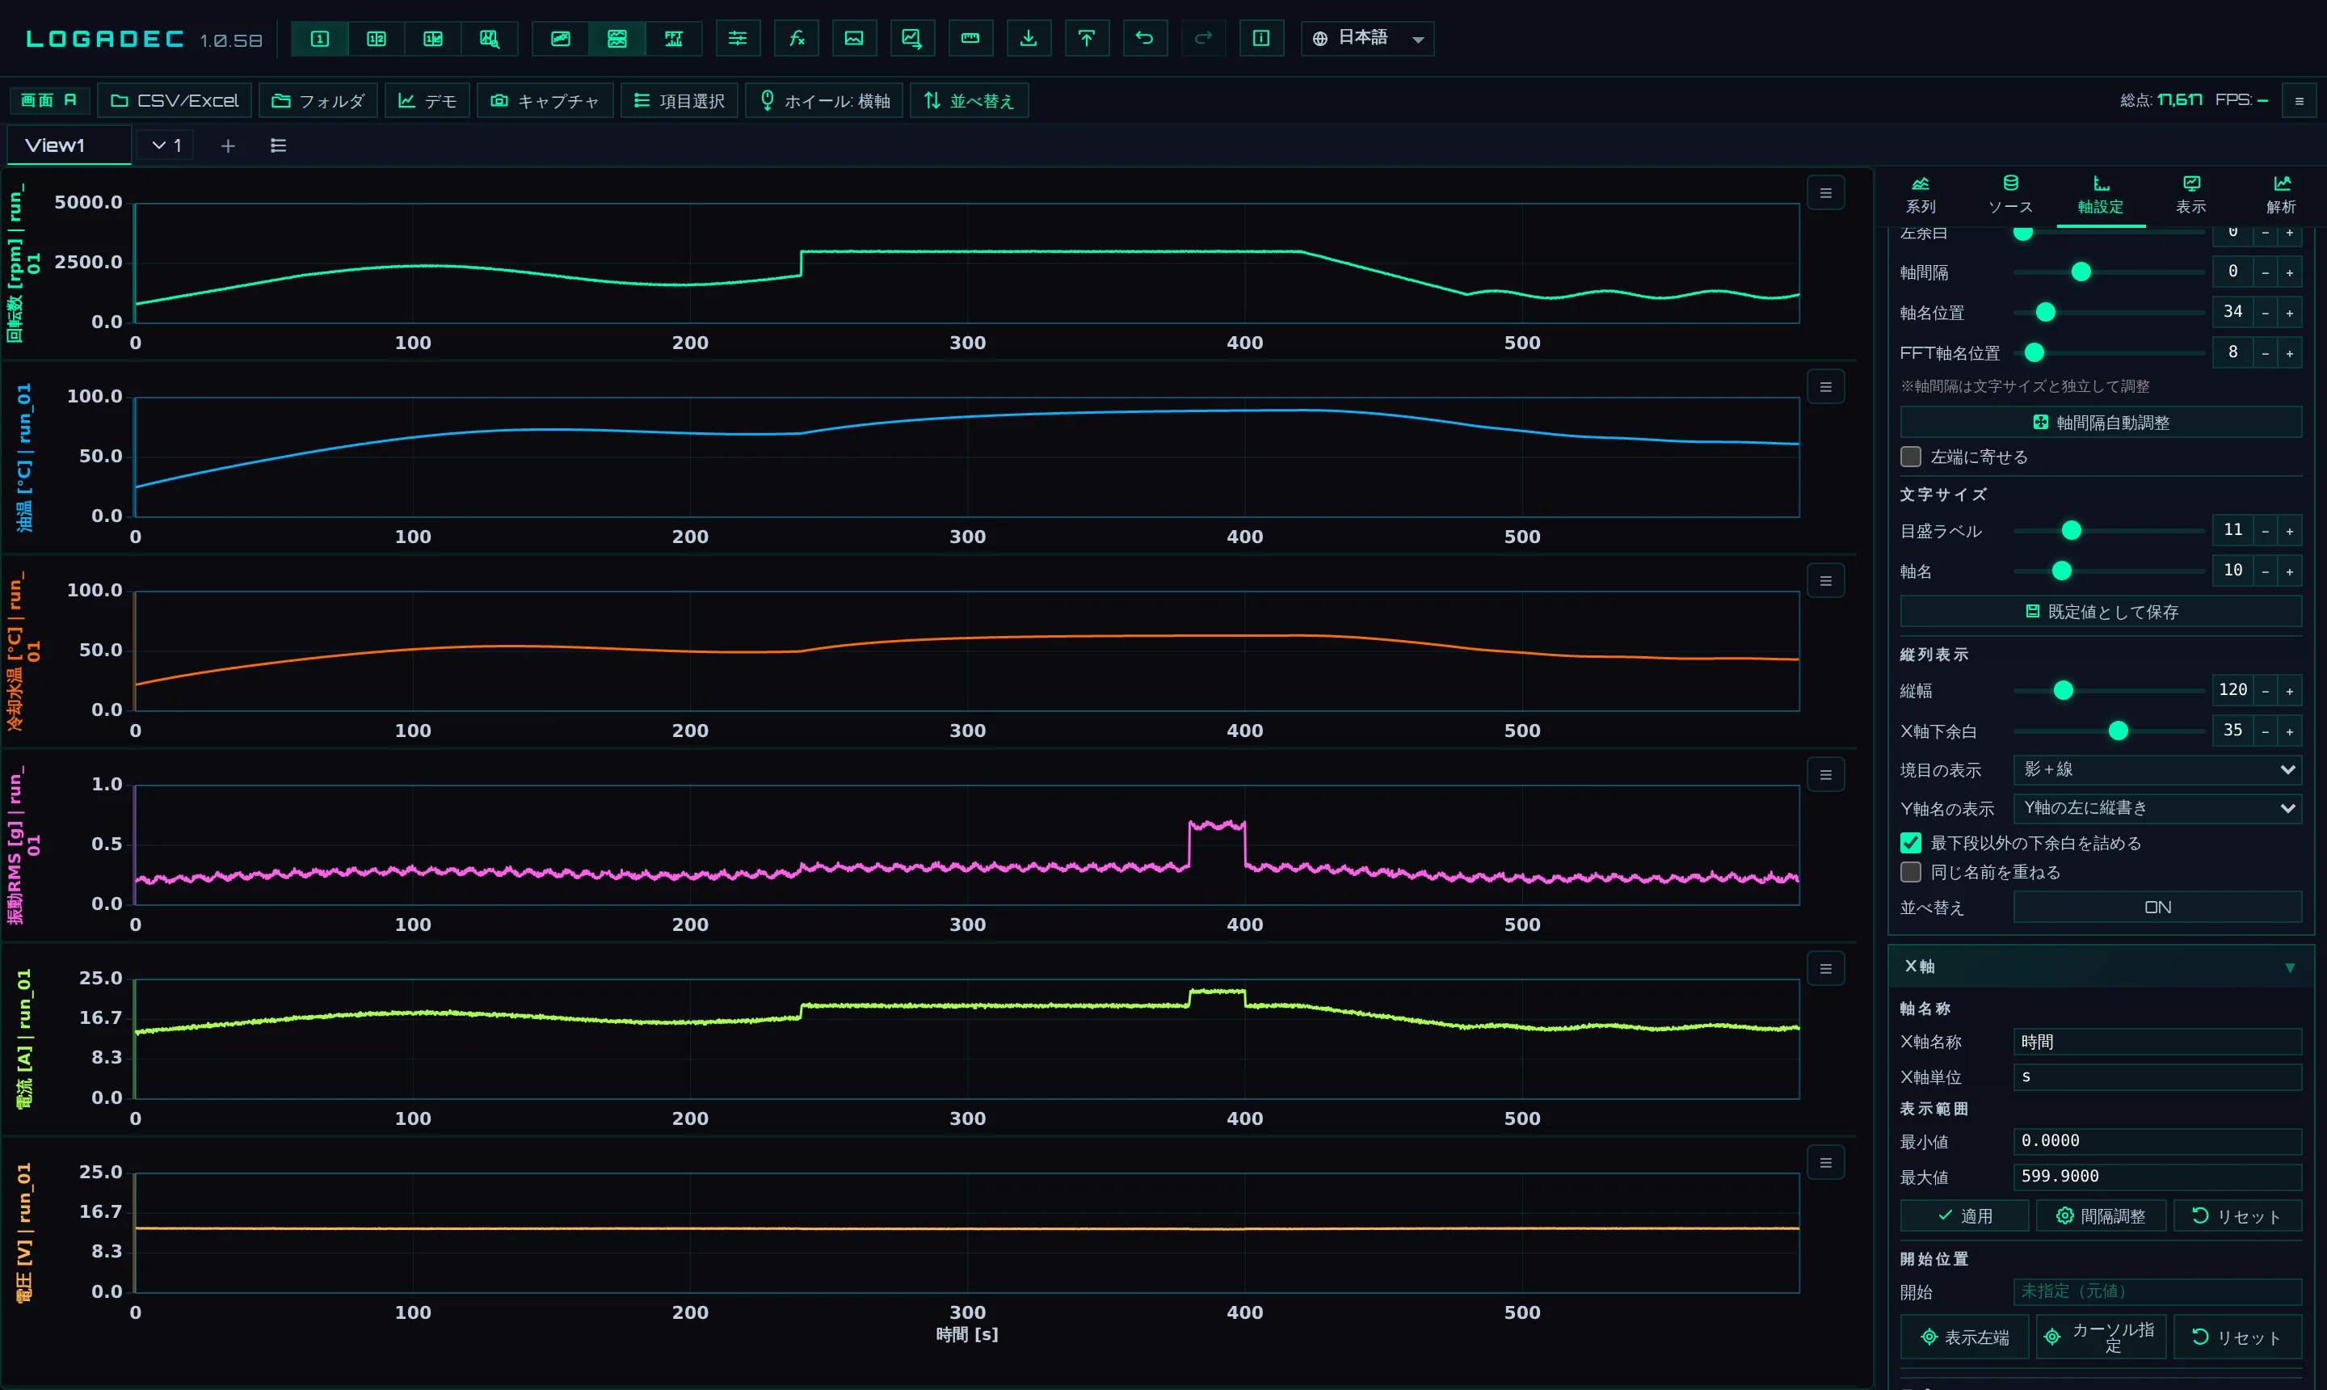Switch to the 解析 tab

(2281, 195)
